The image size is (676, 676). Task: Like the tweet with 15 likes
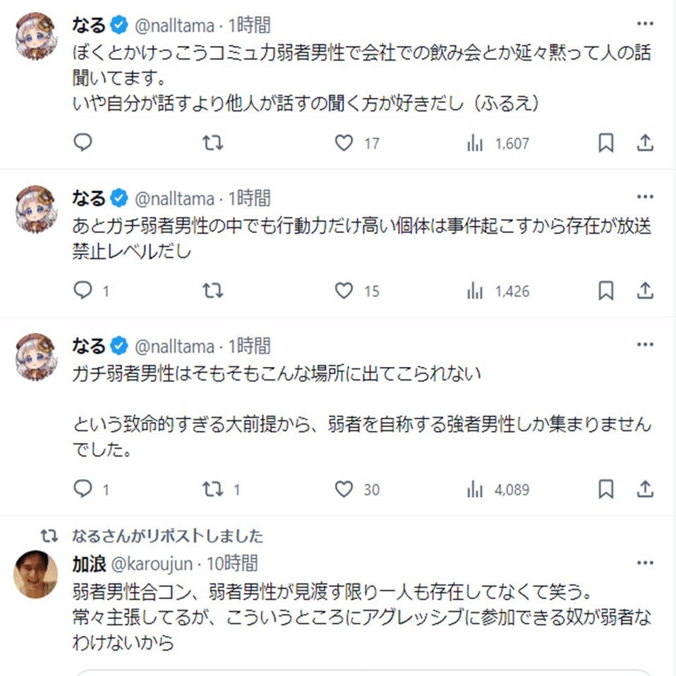(x=344, y=291)
